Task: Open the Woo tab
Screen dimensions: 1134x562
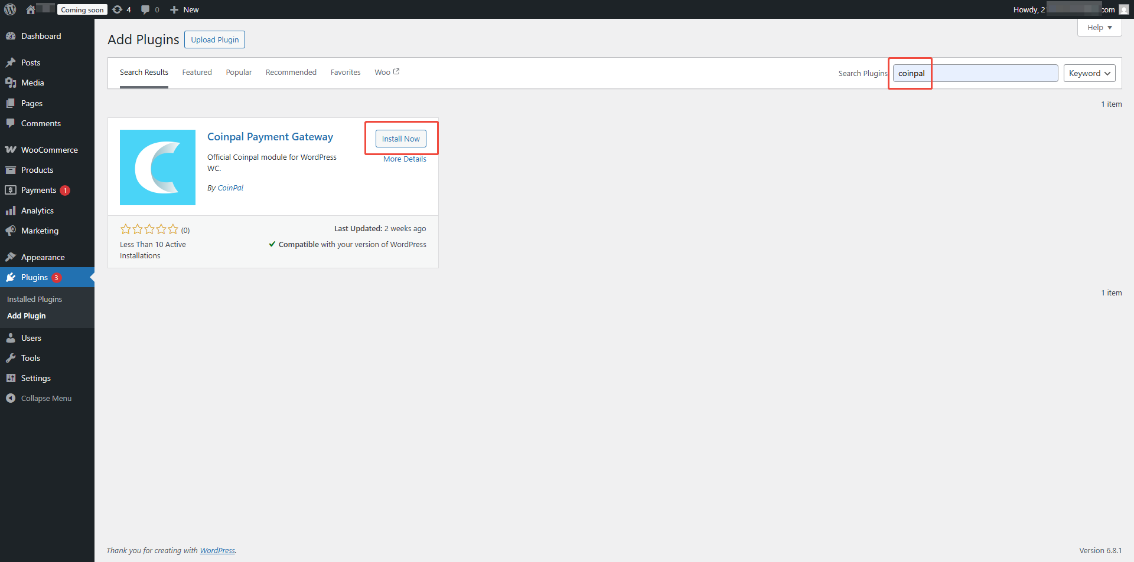Action: click(x=387, y=73)
